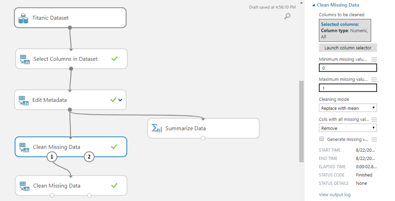Click output port 2 of Clean Missing Data

click(89, 157)
